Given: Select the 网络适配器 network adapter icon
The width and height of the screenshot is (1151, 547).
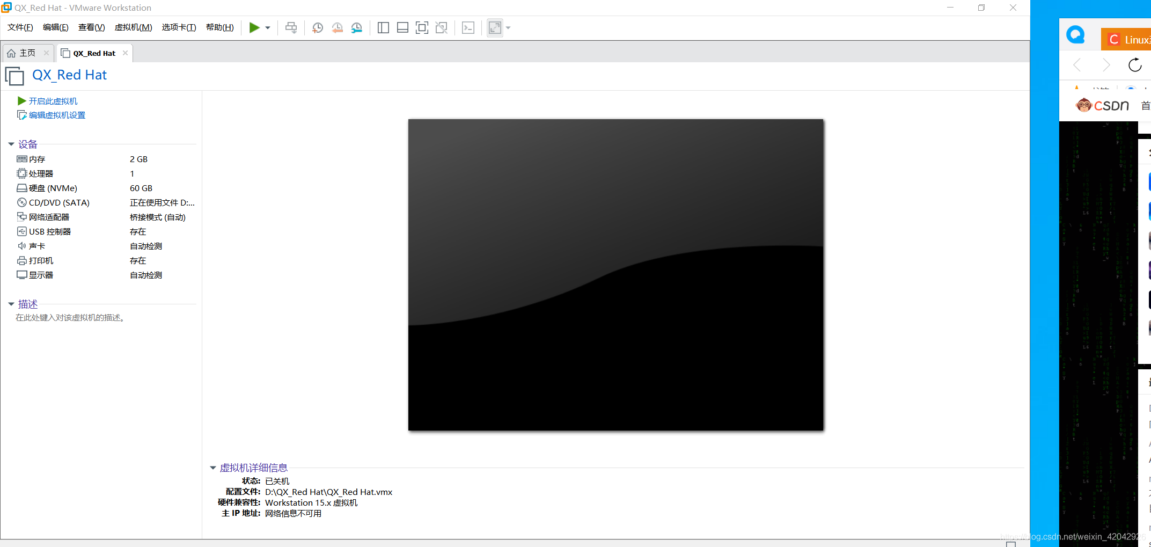Looking at the screenshot, I should click(x=22, y=217).
